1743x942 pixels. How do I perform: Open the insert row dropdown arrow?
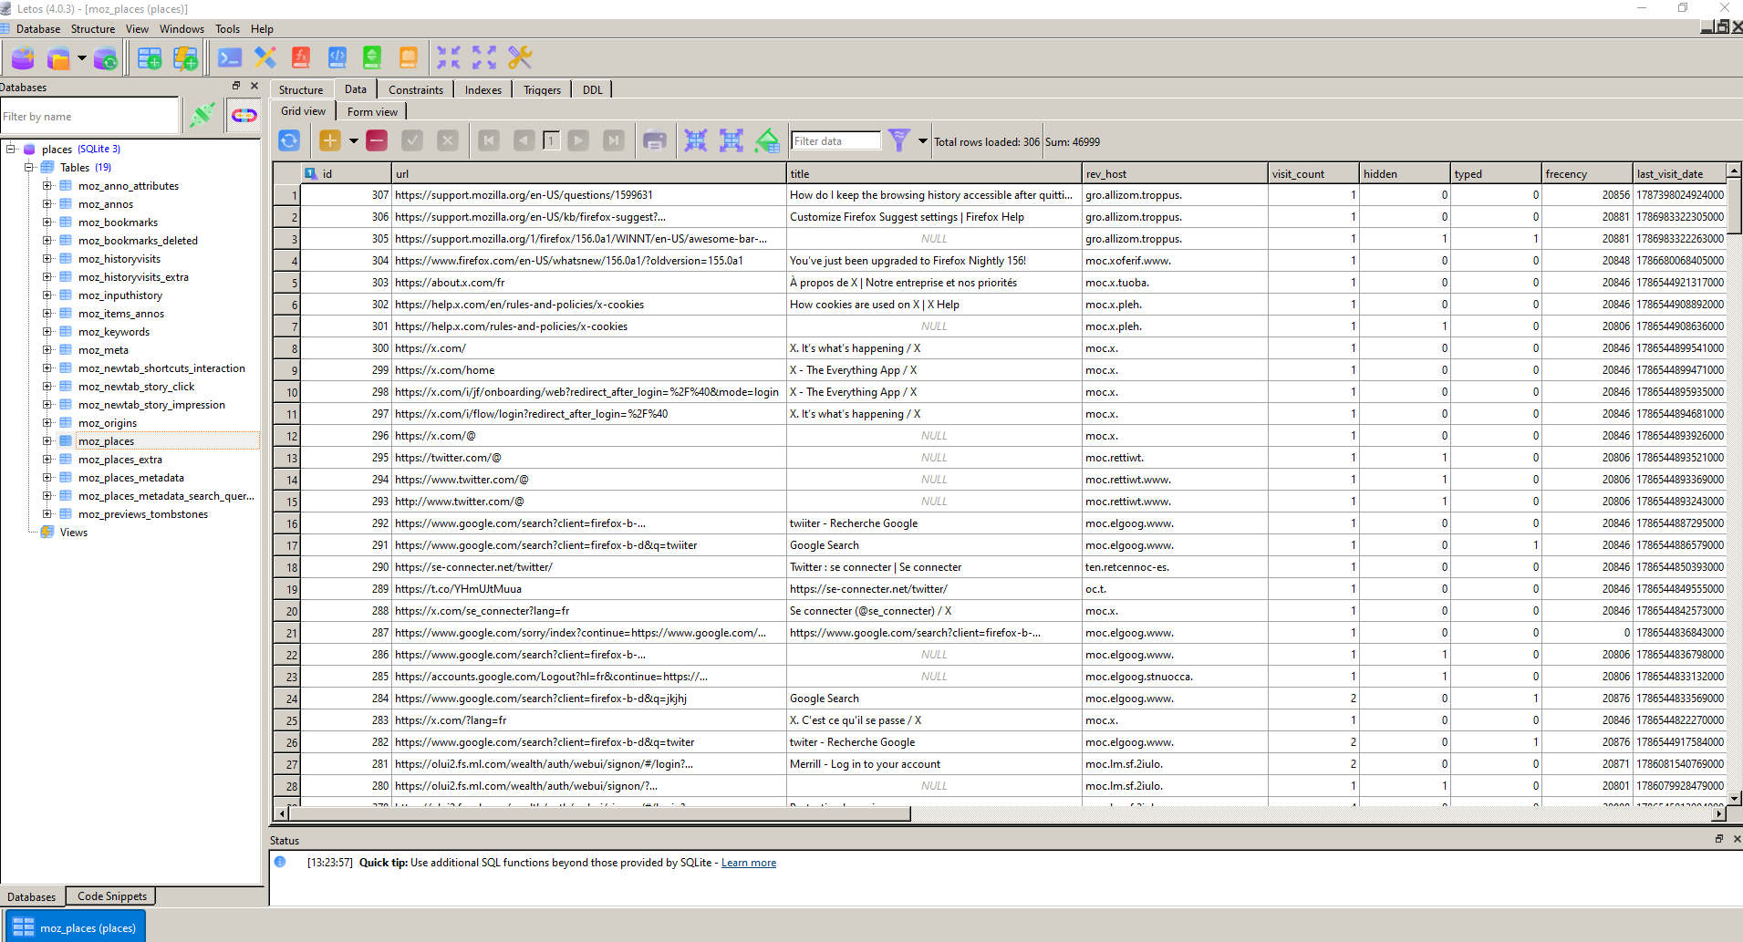[x=354, y=140]
